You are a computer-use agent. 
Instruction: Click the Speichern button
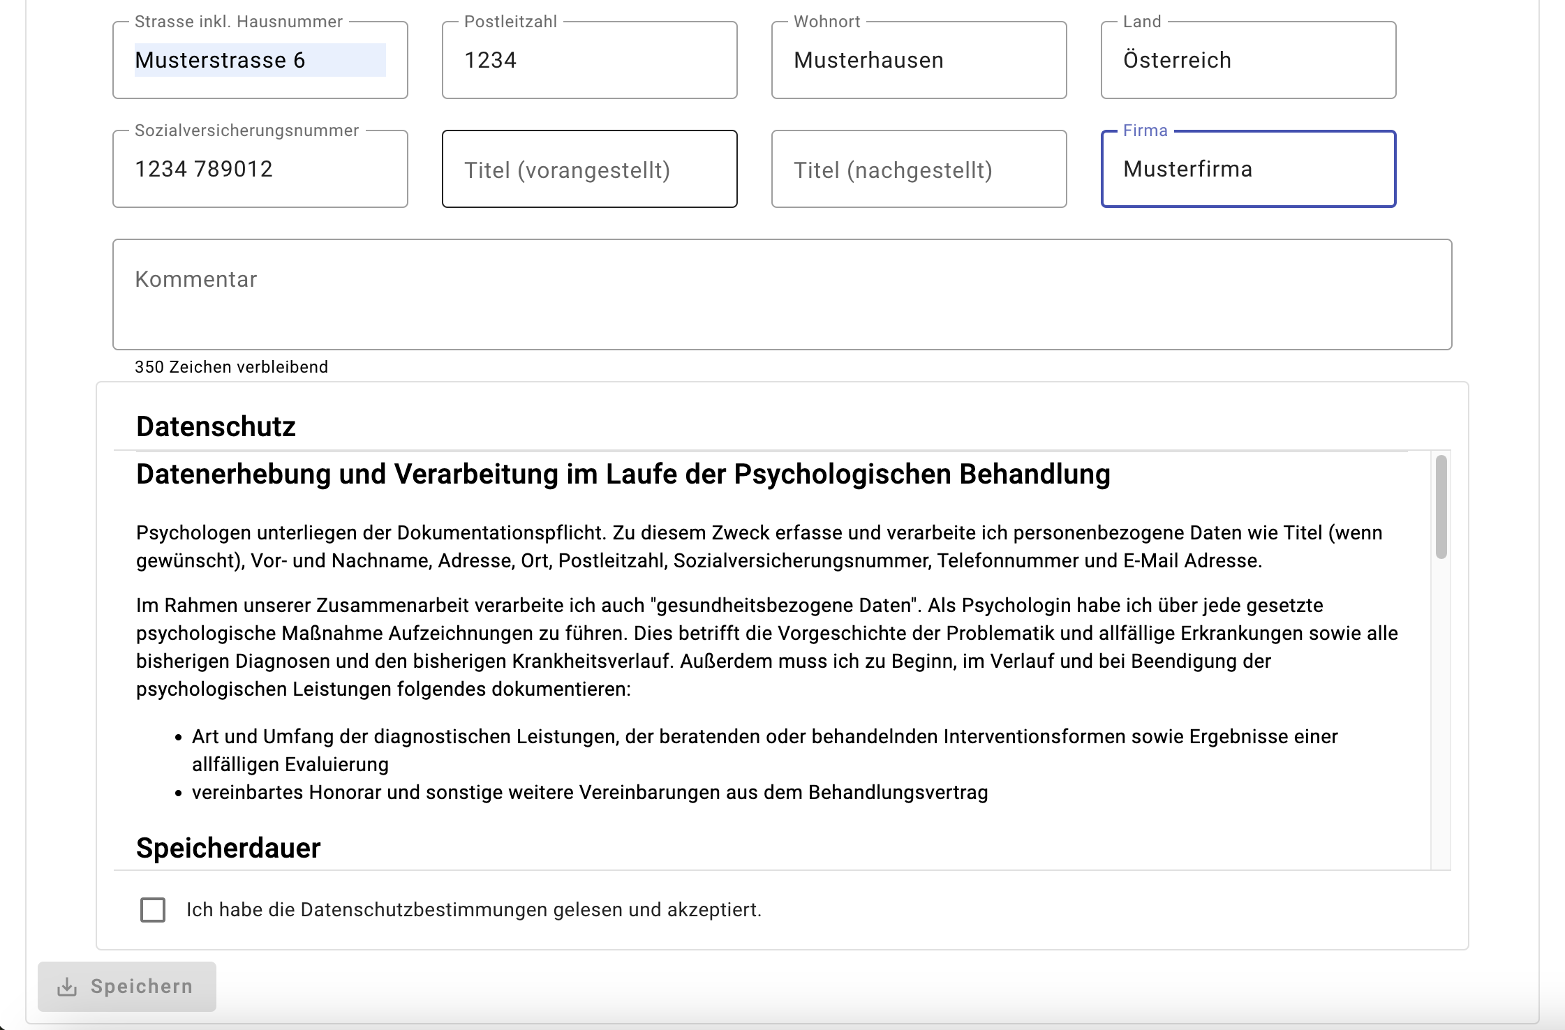pos(127,987)
